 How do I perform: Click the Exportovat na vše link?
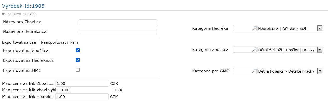tap(19, 42)
